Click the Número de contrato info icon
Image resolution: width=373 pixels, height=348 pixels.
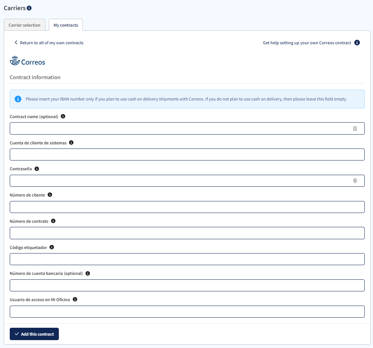(x=53, y=221)
